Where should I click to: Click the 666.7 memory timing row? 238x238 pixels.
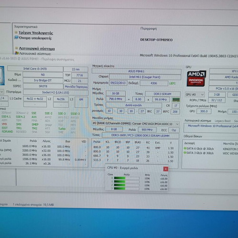pyautogui.click(x=134, y=156)
